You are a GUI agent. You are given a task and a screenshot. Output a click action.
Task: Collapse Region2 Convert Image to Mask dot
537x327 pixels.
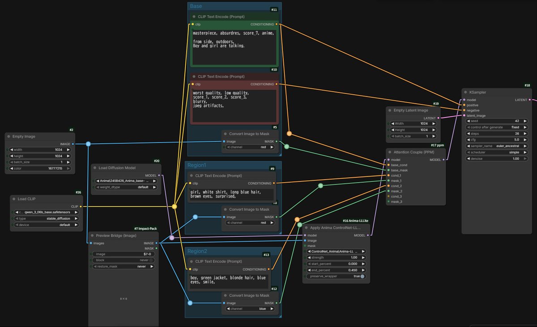click(225, 295)
